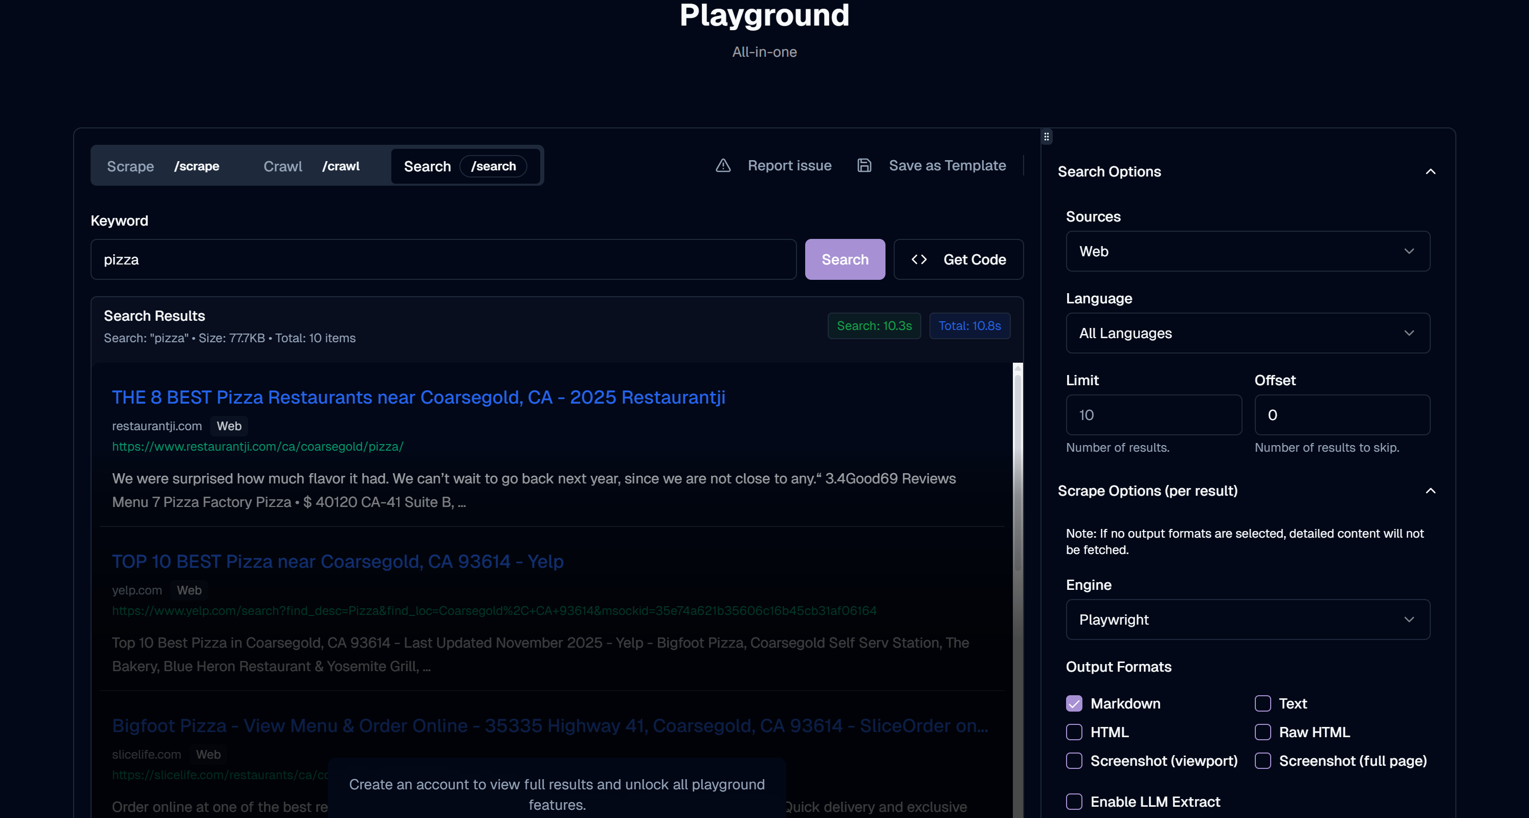
Task: Click the panel resize grip handle icon
Action: pos(1047,137)
